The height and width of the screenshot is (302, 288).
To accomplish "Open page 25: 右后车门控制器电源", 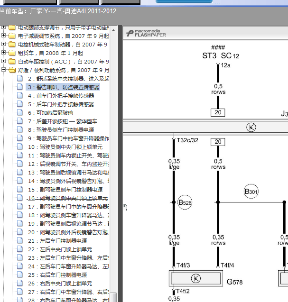I will pyautogui.click(x=57, y=275).
